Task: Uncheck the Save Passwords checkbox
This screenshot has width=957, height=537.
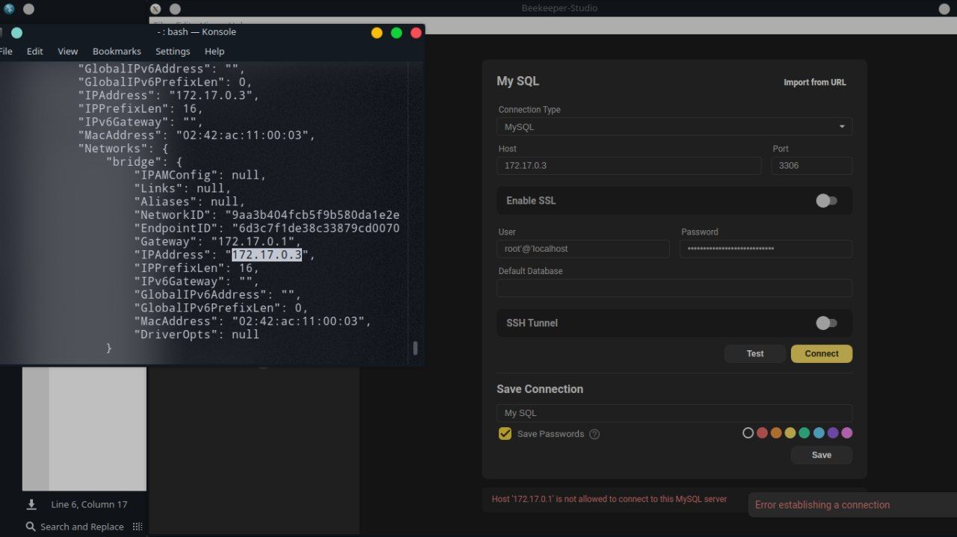Action: click(x=505, y=434)
